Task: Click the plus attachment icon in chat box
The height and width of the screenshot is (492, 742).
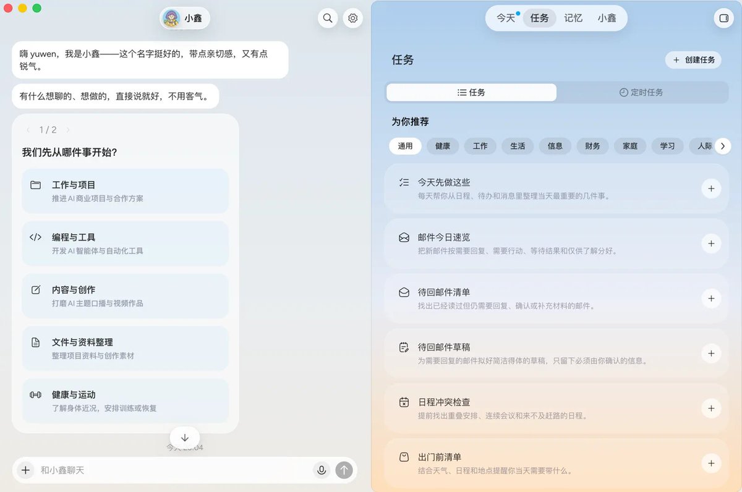Action: click(25, 470)
